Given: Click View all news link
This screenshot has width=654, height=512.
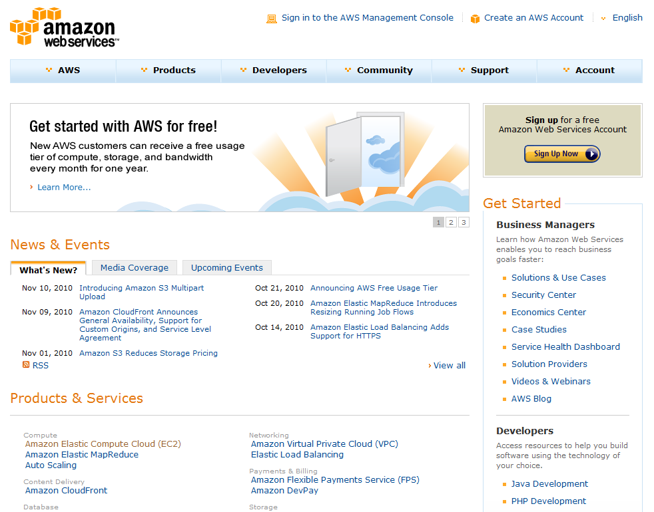Looking at the screenshot, I should point(449,365).
